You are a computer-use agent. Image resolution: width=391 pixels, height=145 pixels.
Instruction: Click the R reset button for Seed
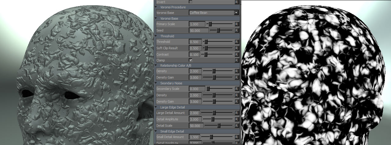point(236,31)
